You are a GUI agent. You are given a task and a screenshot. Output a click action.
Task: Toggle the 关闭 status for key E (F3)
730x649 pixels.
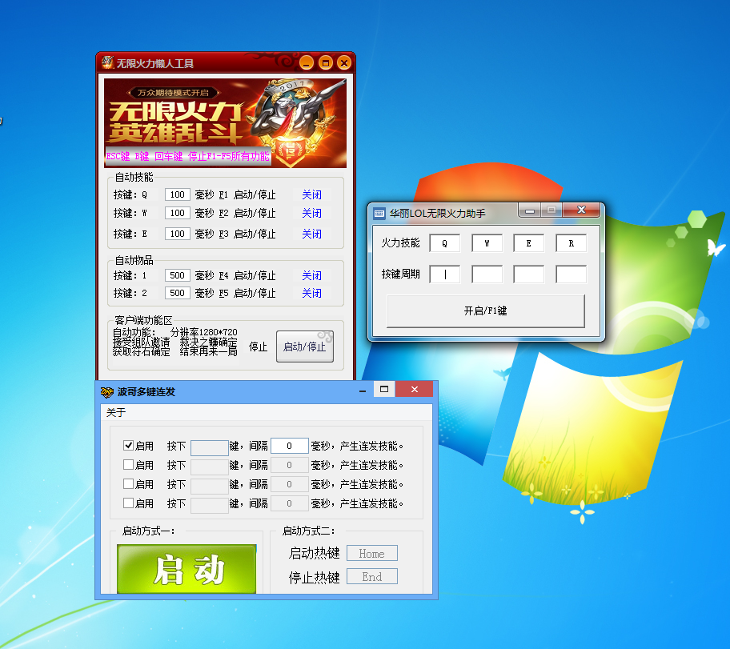point(311,234)
